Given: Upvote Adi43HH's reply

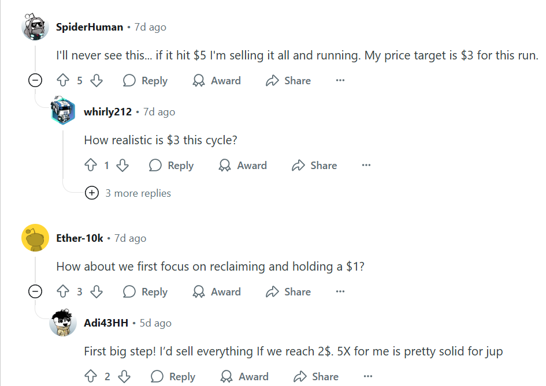Looking at the screenshot, I should pos(91,377).
